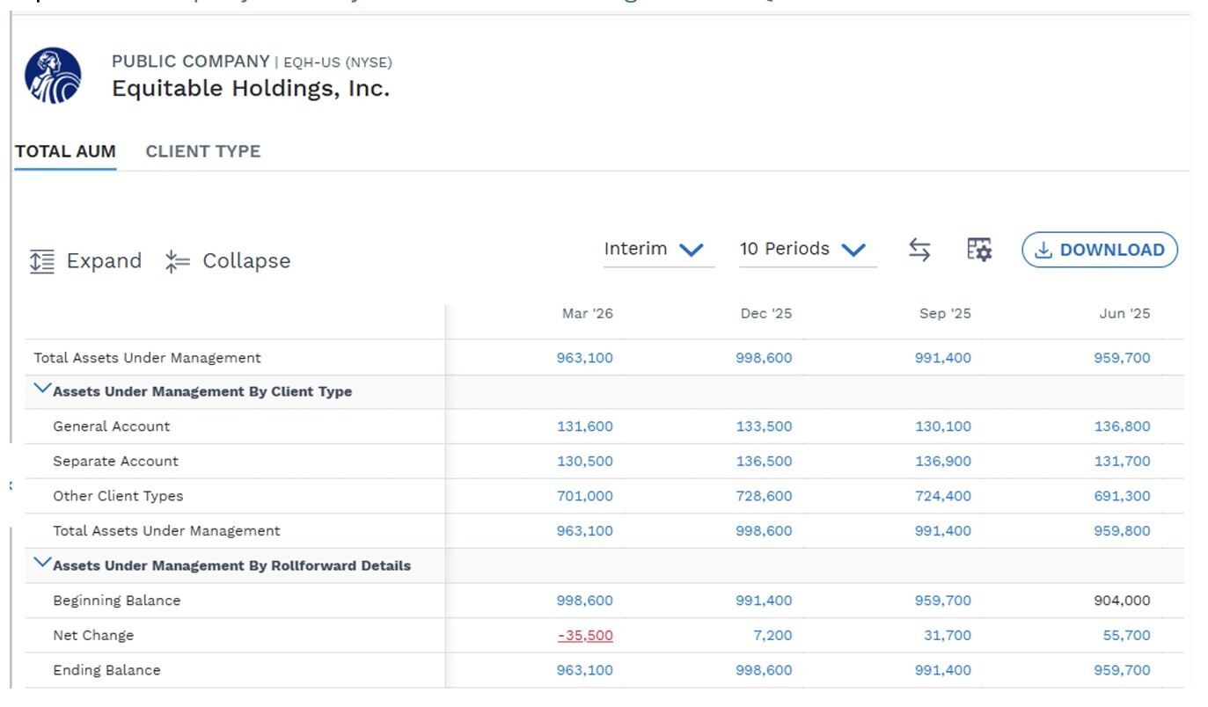Select the Sep '25 column header
Viewport: 1208px width, 707px height.
(946, 314)
